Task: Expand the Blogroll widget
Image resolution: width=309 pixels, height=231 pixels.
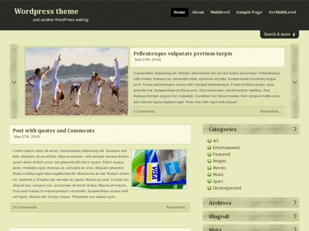Action: tap(294, 217)
